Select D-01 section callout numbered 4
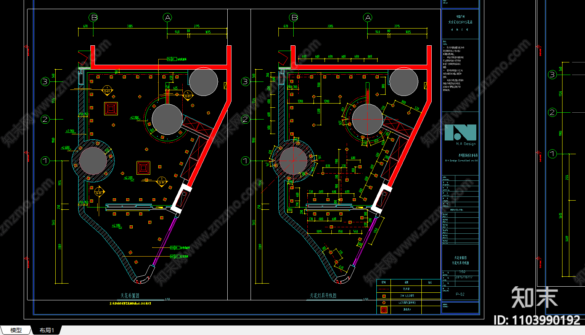The width and height of the screenshot is (585, 335). 188,95
